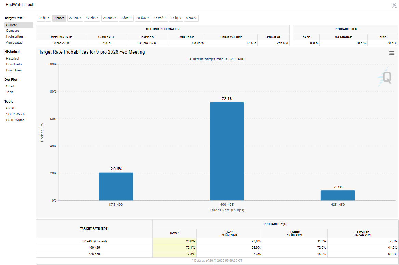The image size is (399, 265).
Task: Select the 28 říj26 meeting tab
Action: (44, 18)
